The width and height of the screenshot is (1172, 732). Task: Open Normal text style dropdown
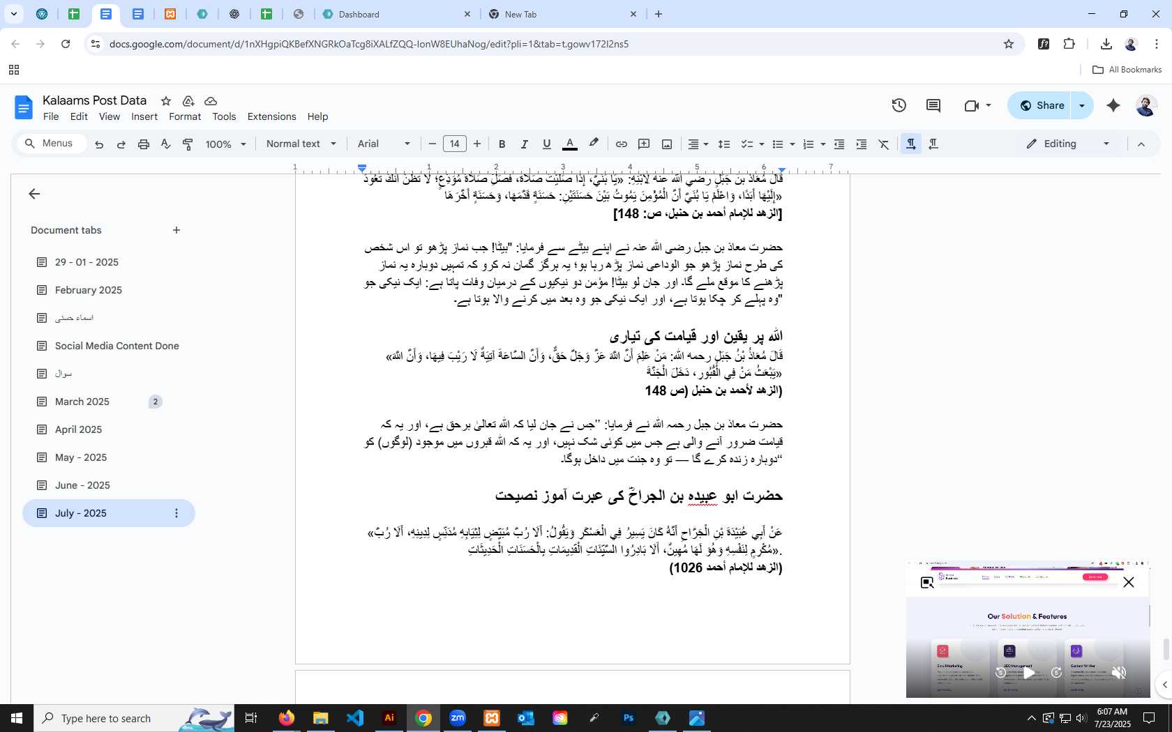pos(301,144)
